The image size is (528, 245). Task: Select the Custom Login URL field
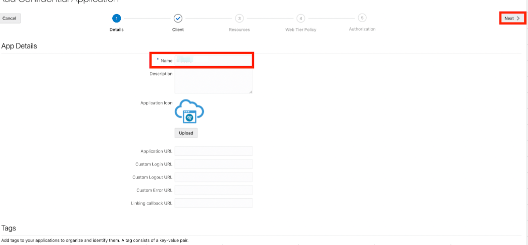tap(213, 164)
